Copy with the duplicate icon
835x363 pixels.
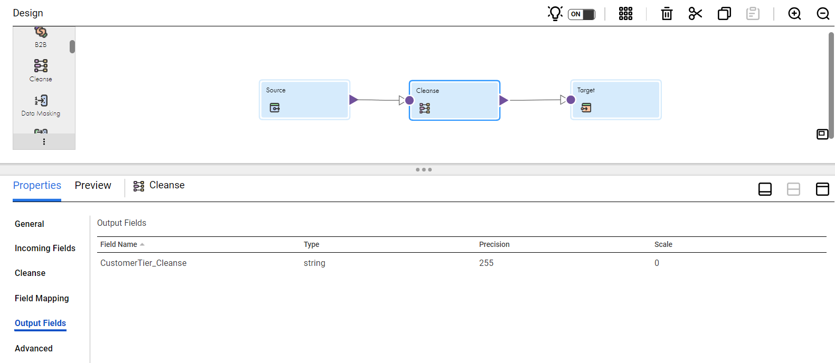[724, 14]
